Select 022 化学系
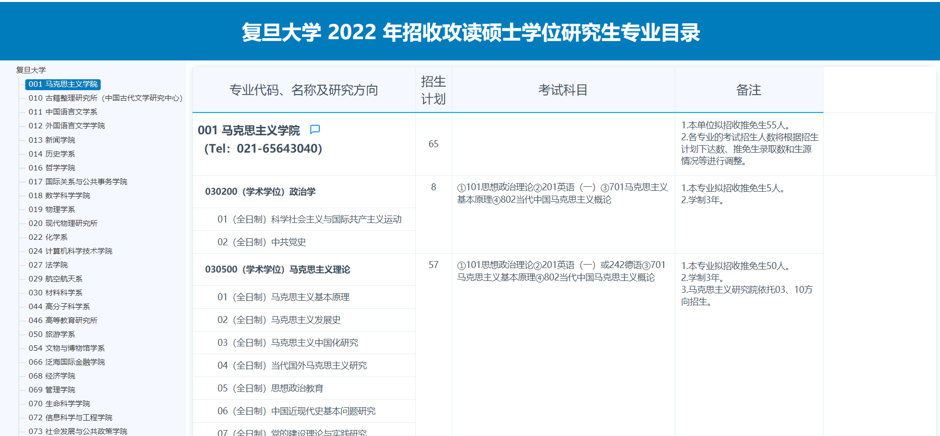Viewport: 940px width, 436px height. (x=48, y=237)
